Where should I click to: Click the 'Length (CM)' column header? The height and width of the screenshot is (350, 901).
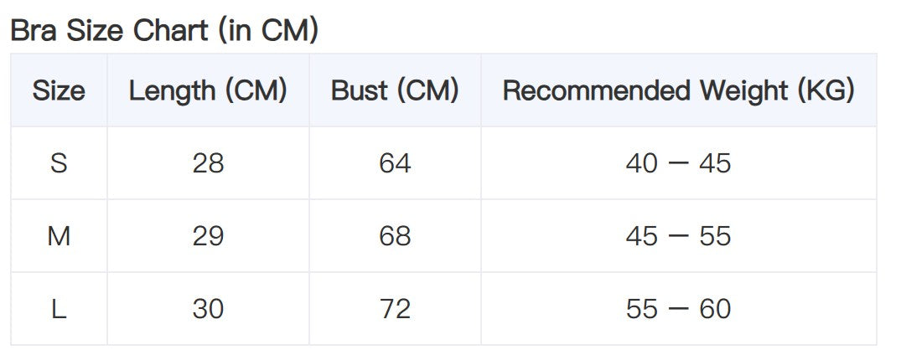(x=208, y=90)
